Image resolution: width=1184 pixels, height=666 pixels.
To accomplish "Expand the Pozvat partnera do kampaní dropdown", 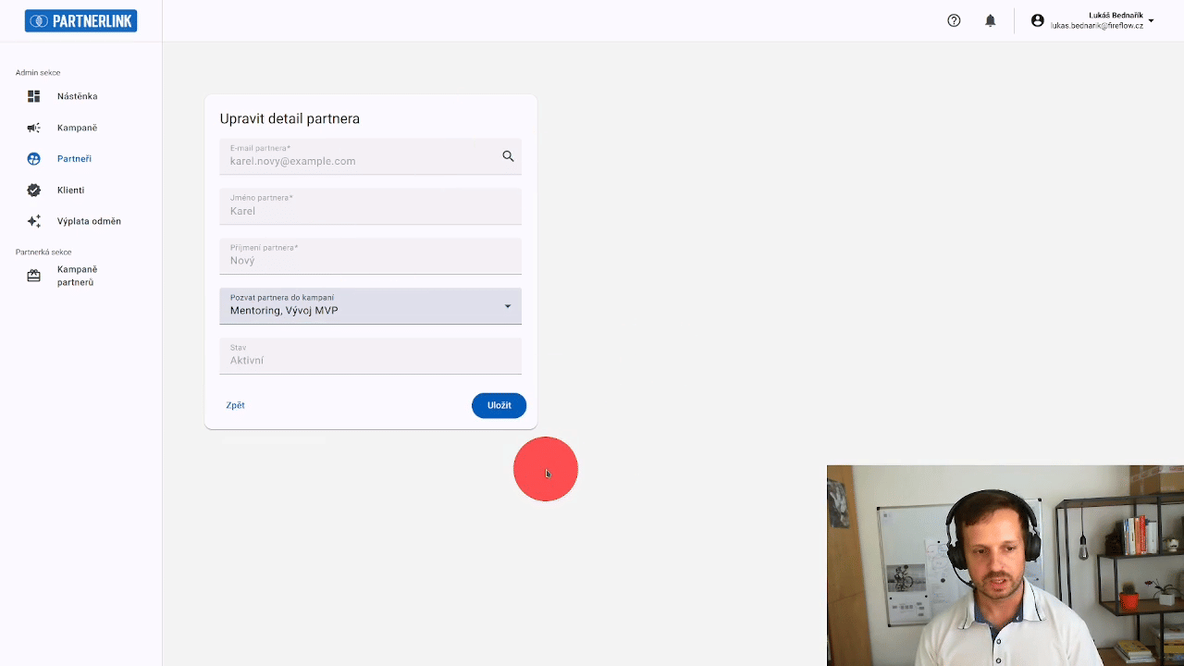I will [507, 306].
